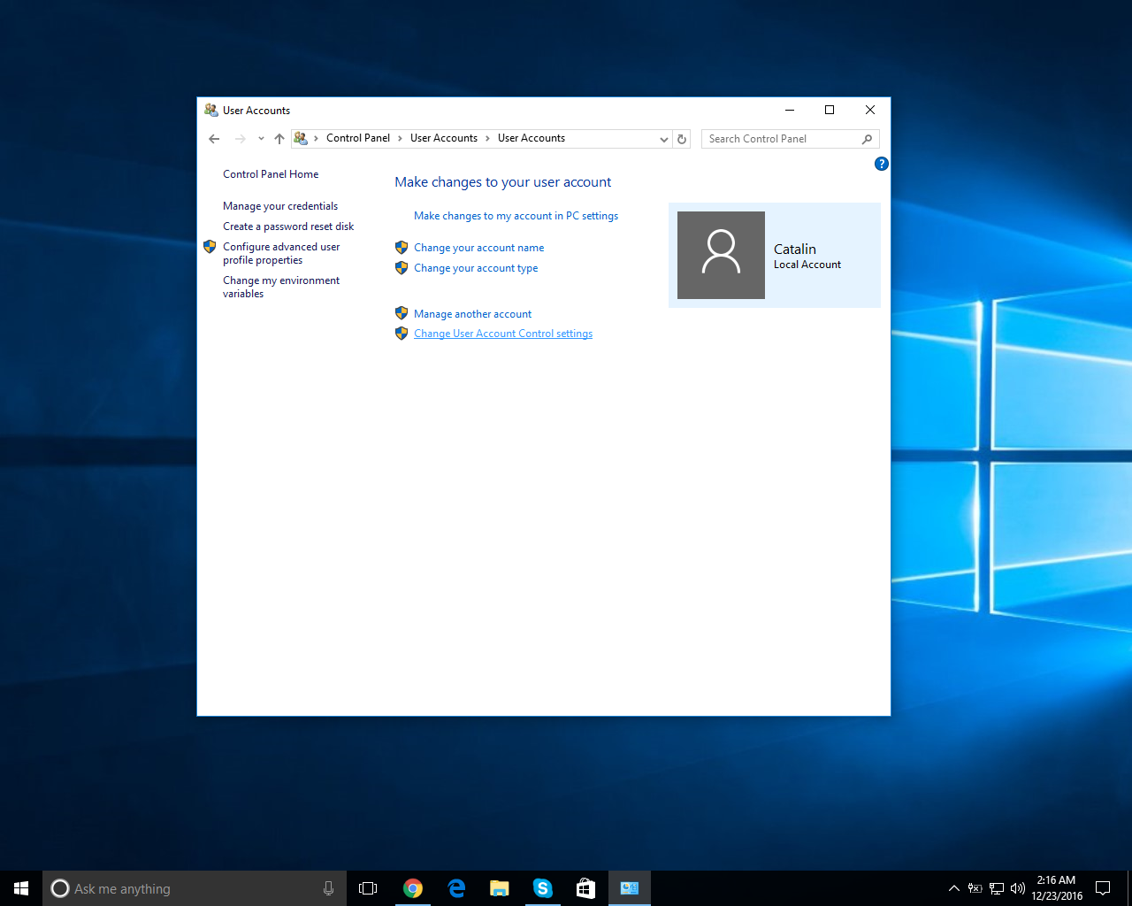Screen dimensions: 1132x906
Task: Minimize the User Accounts window
Action: tap(789, 110)
